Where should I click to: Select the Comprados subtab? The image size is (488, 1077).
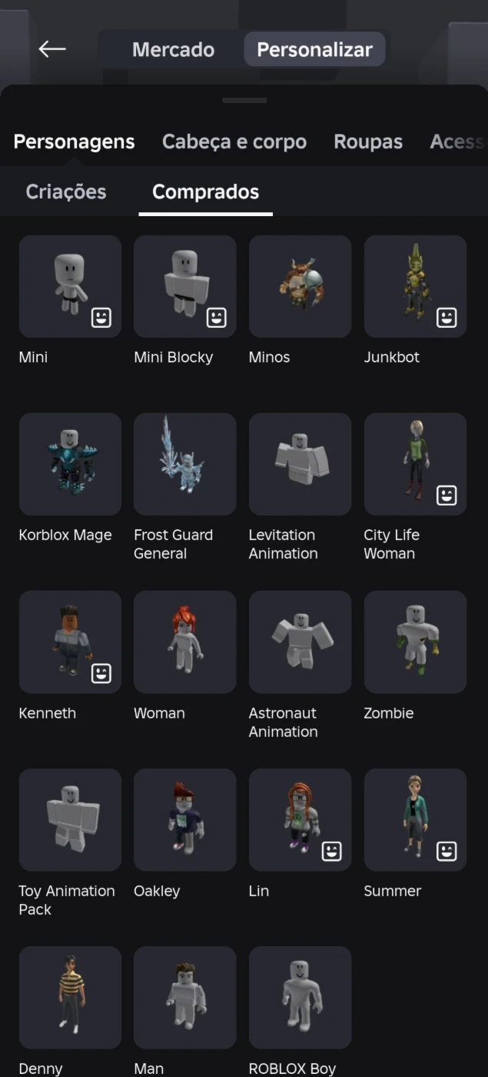point(205,192)
